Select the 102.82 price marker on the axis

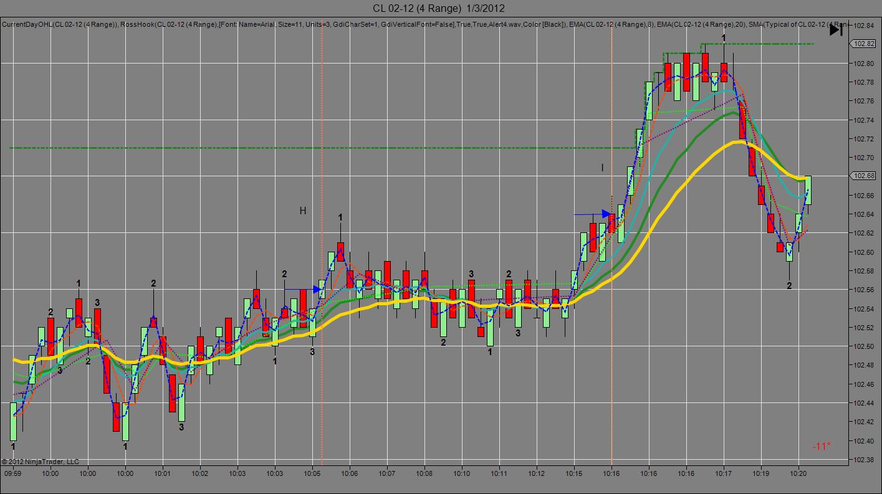864,44
